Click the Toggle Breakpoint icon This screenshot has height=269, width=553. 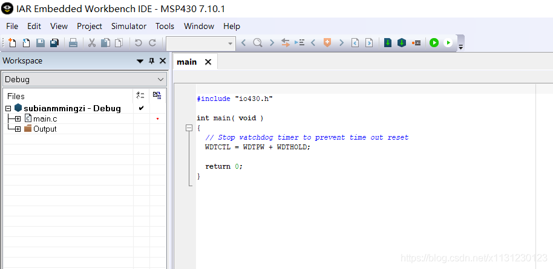pyautogui.click(x=416, y=43)
